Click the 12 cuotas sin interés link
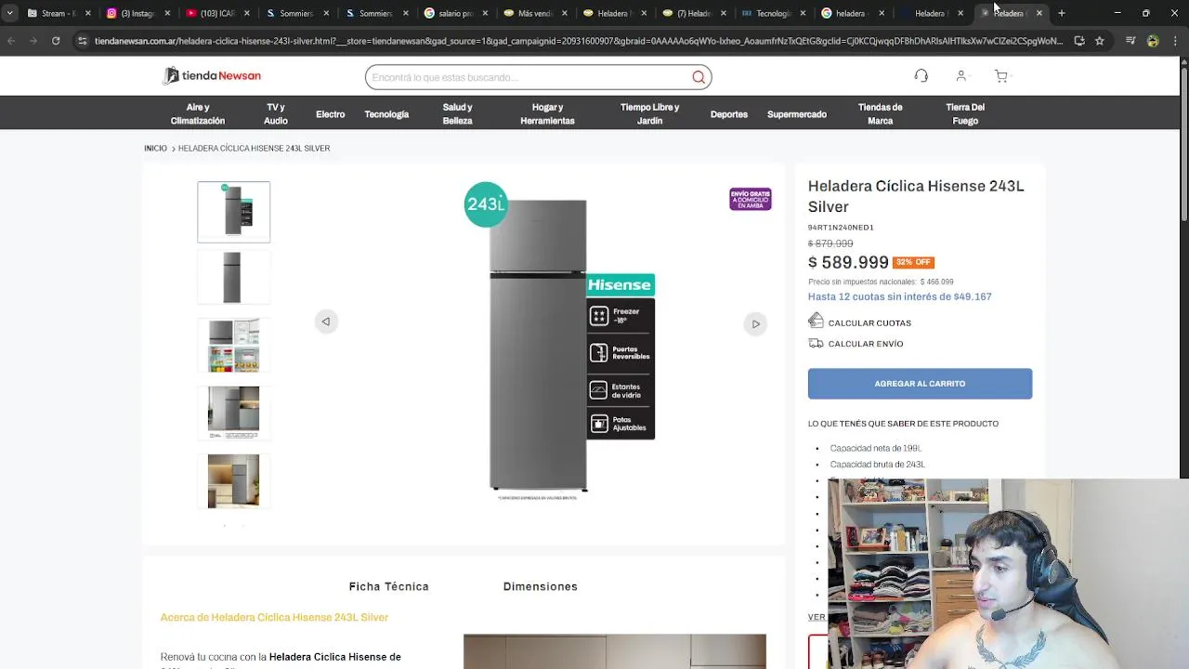This screenshot has width=1189, height=669. coord(899,296)
